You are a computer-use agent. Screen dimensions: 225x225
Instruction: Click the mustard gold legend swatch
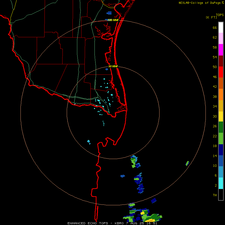click(221, 106)
